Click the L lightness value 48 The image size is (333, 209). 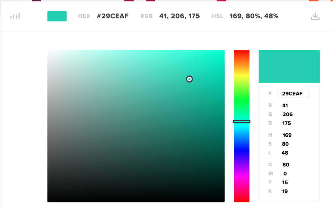(285, 153)
